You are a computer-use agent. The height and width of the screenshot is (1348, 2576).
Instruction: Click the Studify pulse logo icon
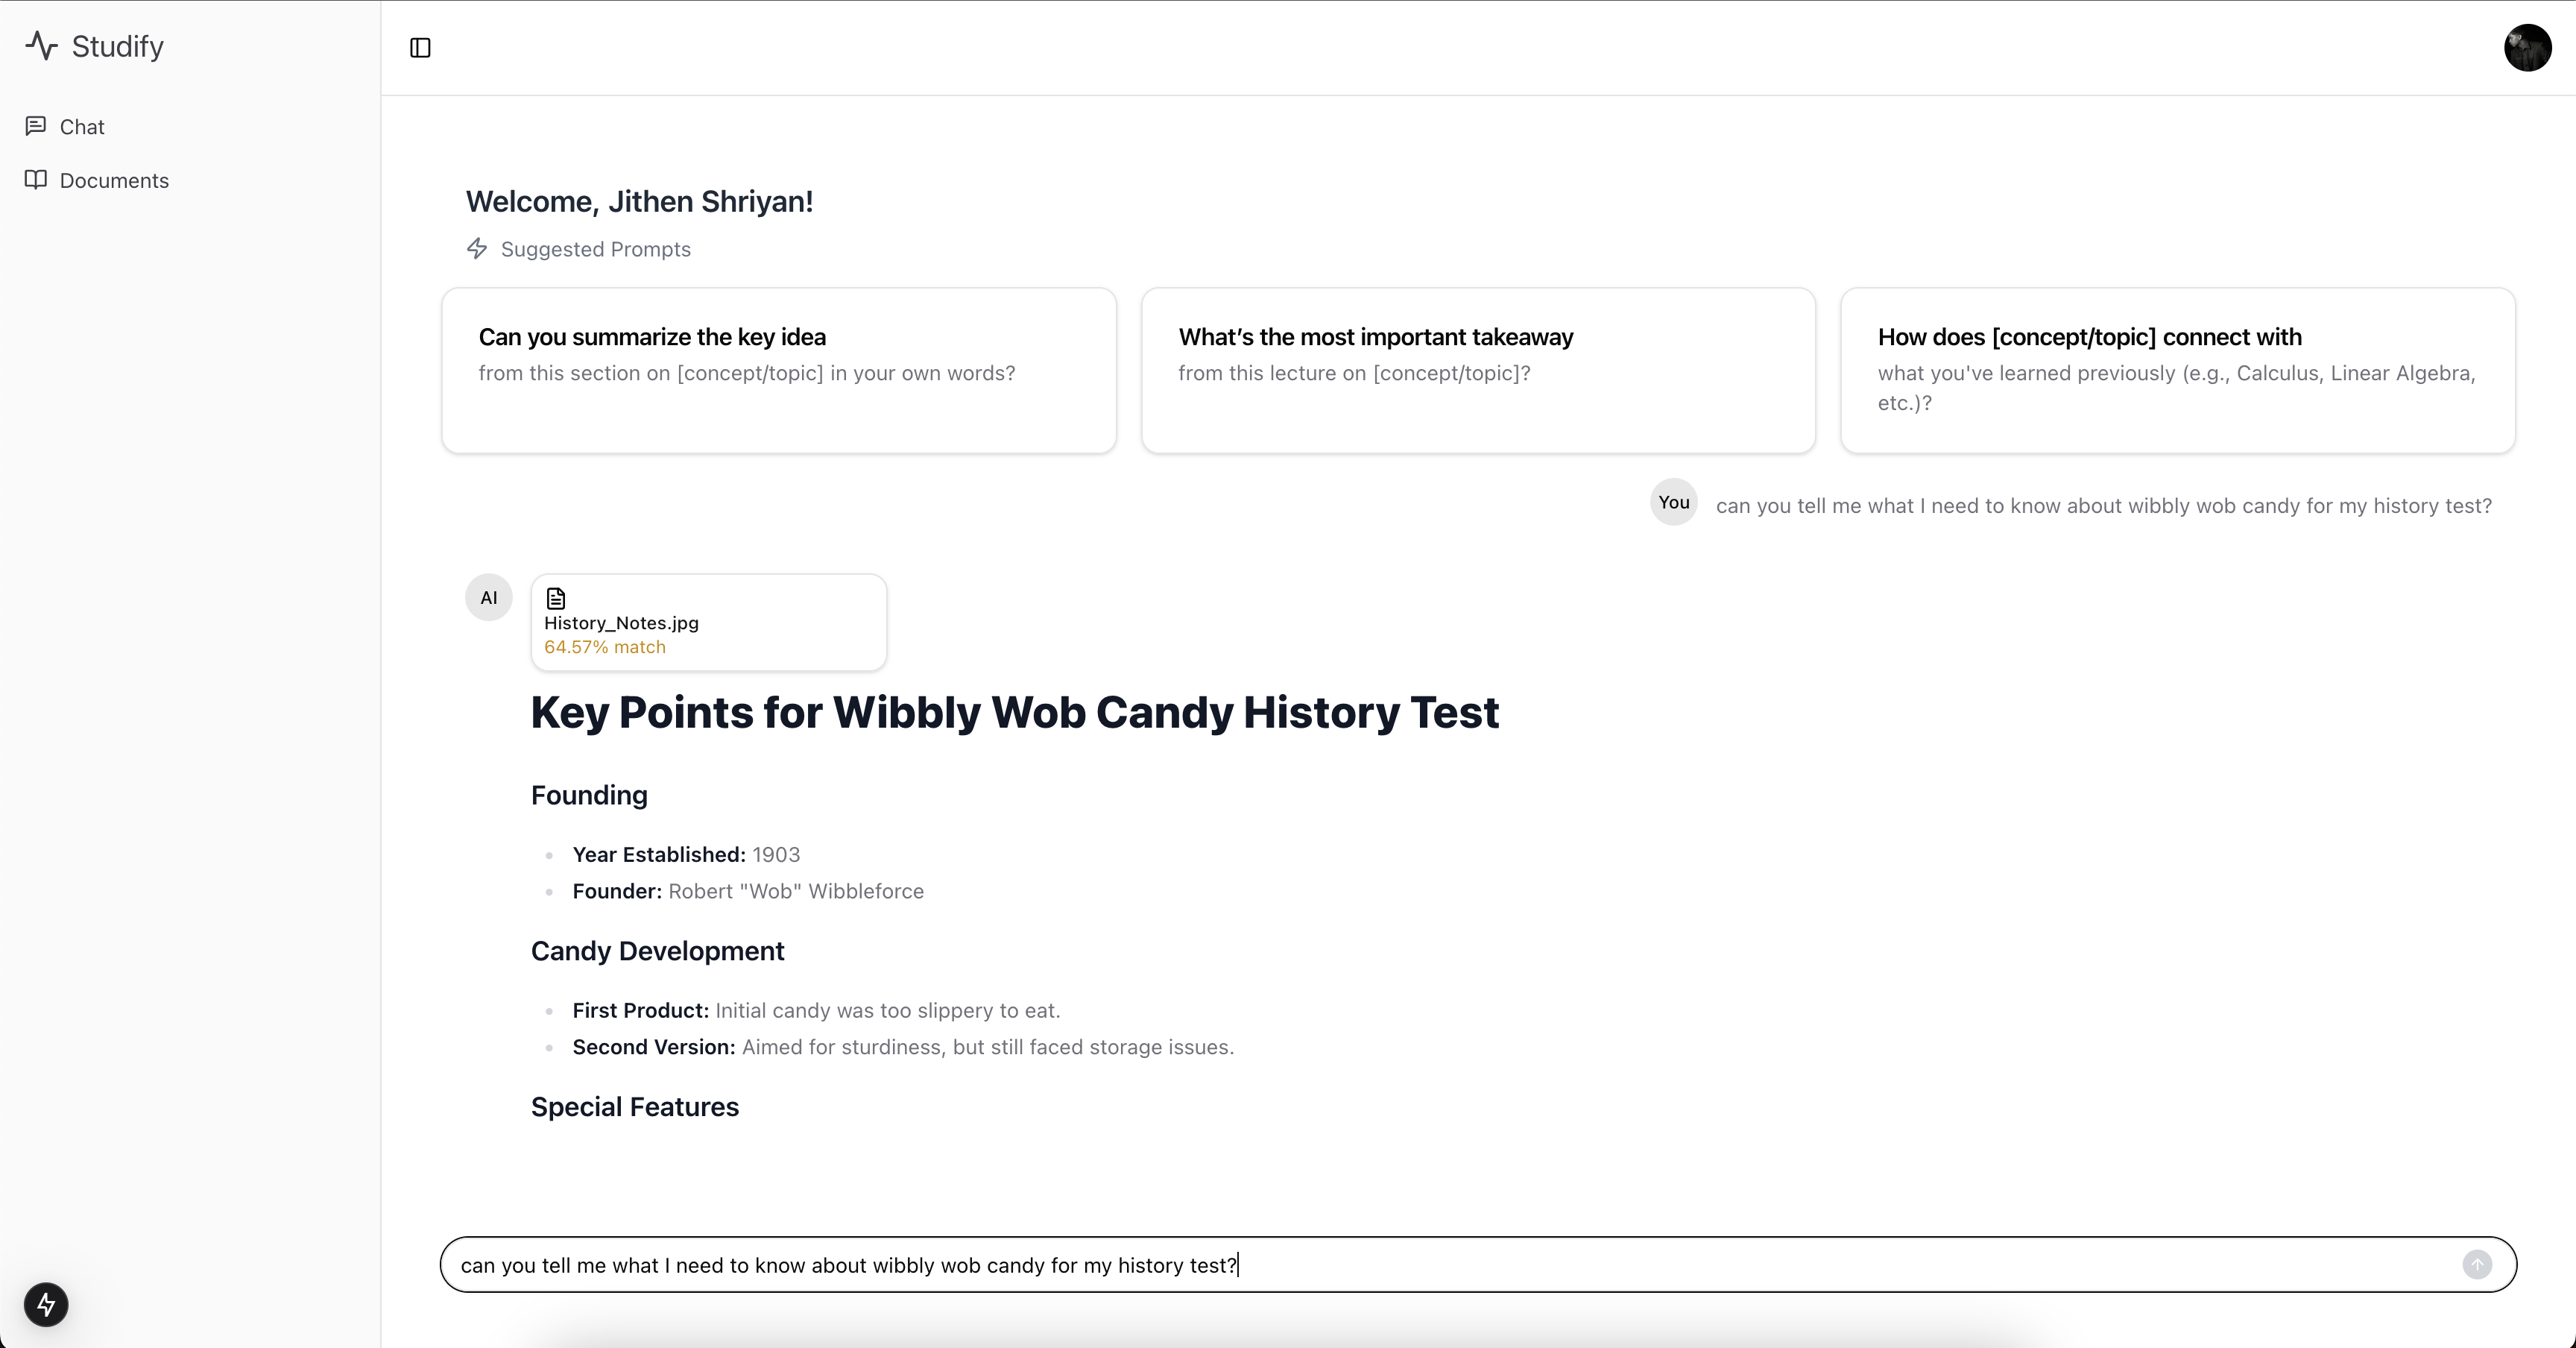click(x=41, y=46)
